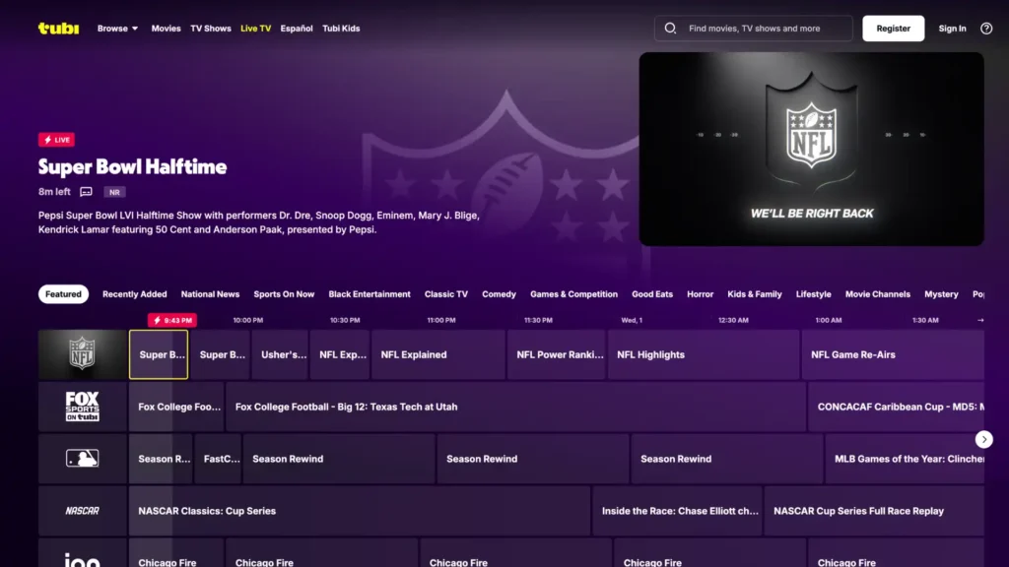
Task: Select the Sports On Now category
Action: coord(284,294)
